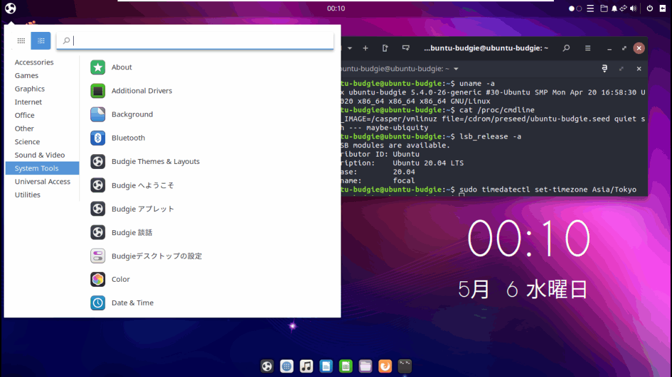Switch the menu to category list view
Image resolution: width=672 pixels, height=377 pixels.
[x=41, y=41]
